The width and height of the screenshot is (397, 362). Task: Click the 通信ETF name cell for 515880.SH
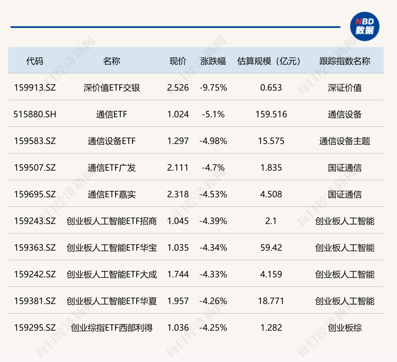111,114
